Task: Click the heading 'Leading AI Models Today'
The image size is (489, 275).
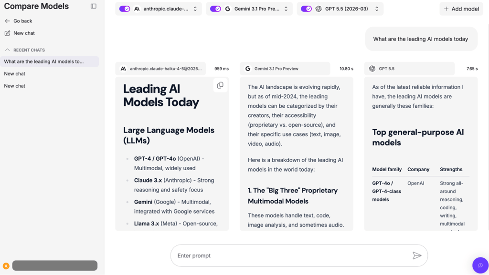Action: click(x=161, y=95)
